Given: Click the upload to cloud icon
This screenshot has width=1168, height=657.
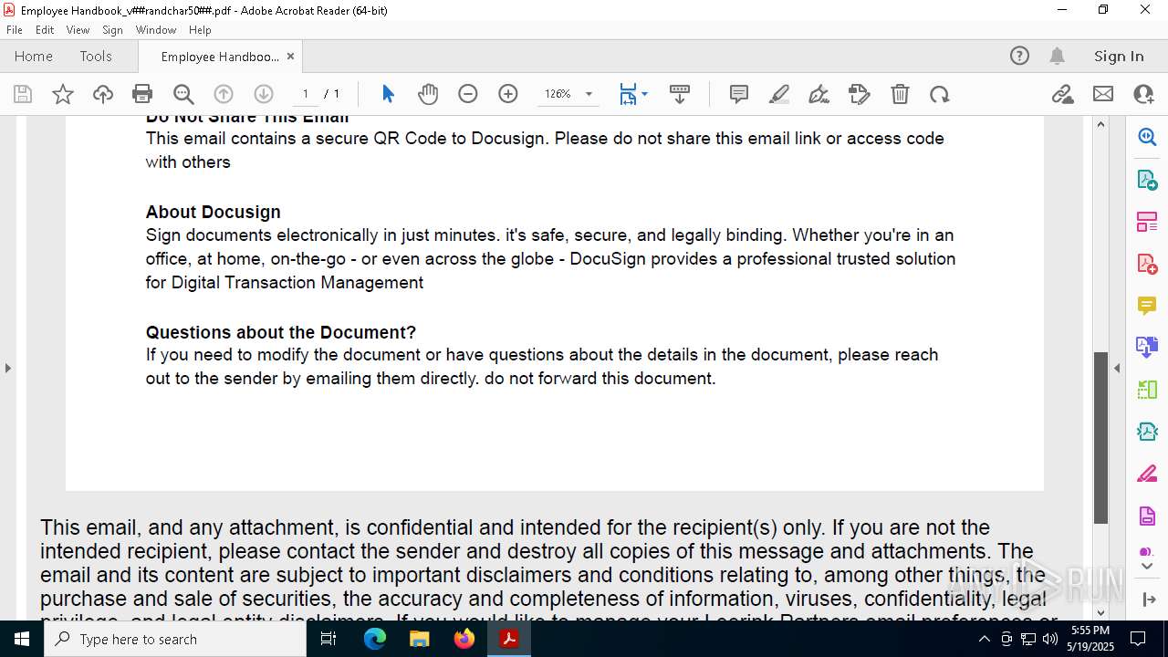Looking at the screenshot, I should 103,94.
